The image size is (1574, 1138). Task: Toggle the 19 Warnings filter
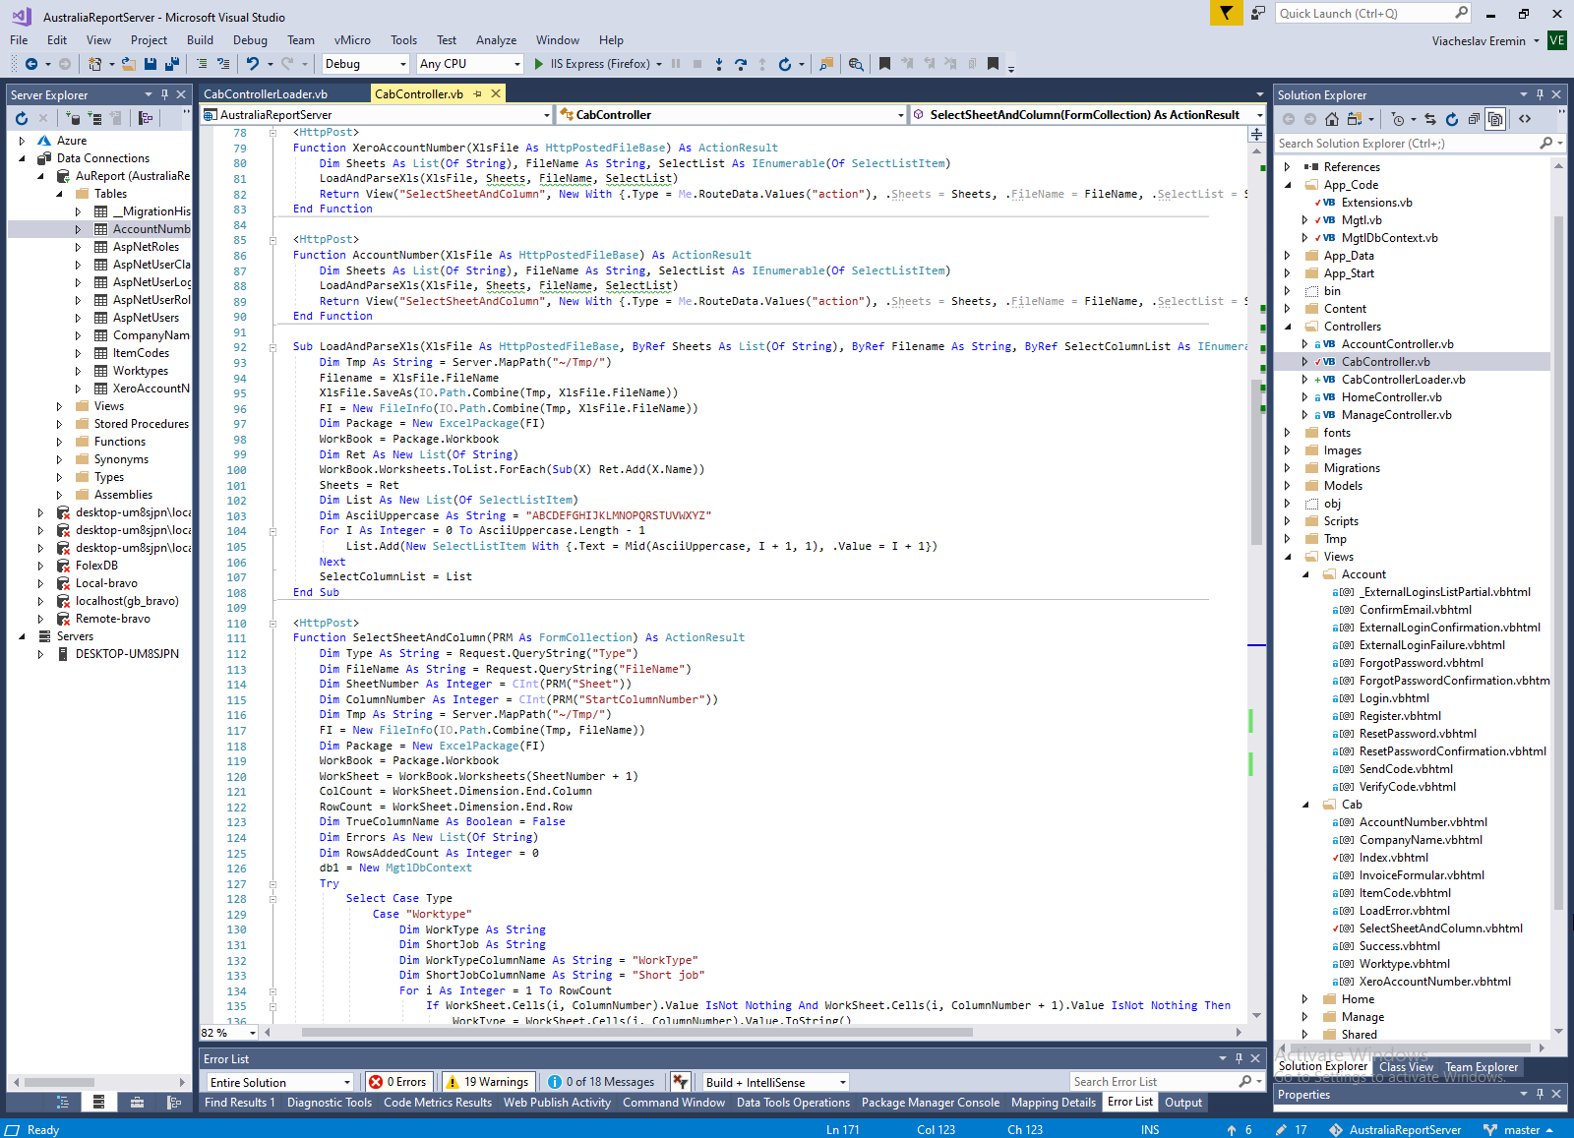487,1082
